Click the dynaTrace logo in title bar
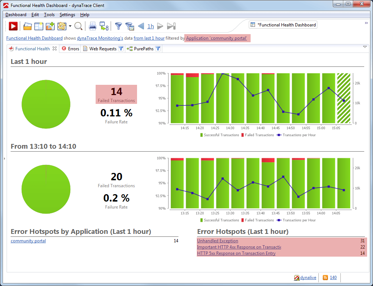Image resolution: width=373 pixels, height=286 pixels. (x=6, y=5)
